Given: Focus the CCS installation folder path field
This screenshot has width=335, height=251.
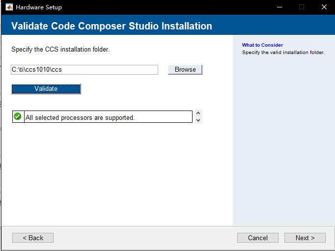Looking at the screenshot, I should point(84,70).
